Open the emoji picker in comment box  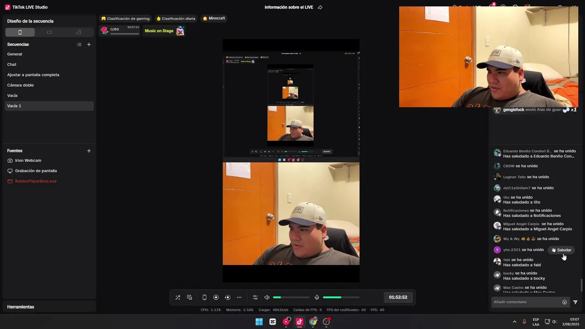point(564,302)
